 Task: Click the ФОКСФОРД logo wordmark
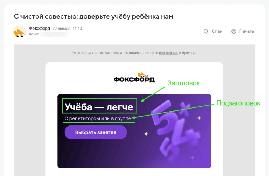[134, 80]
